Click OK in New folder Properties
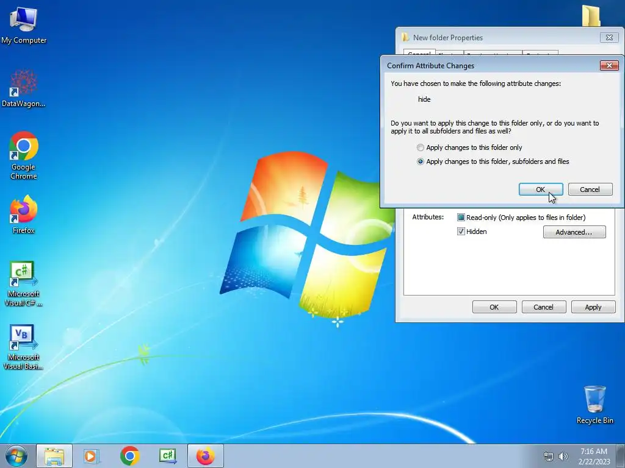Image resolution: width=625 pixels, height=468 pixels. pyautogui.click(x=494, y=307)
